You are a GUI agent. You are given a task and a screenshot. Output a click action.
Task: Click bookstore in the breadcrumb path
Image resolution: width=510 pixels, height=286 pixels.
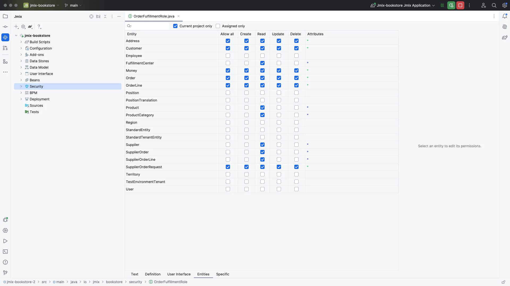(114, 282)
